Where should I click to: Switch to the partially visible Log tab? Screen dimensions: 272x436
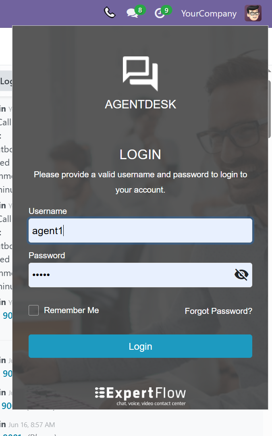pyautogui.click(x=6, y=81)
